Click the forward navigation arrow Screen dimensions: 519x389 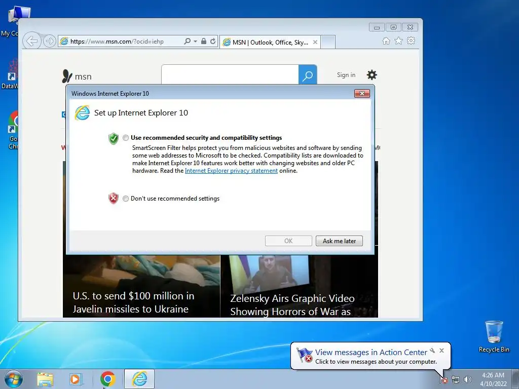pos(49,42)
